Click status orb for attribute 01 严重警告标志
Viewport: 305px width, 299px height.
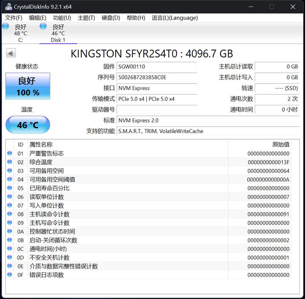pos(10,153)
